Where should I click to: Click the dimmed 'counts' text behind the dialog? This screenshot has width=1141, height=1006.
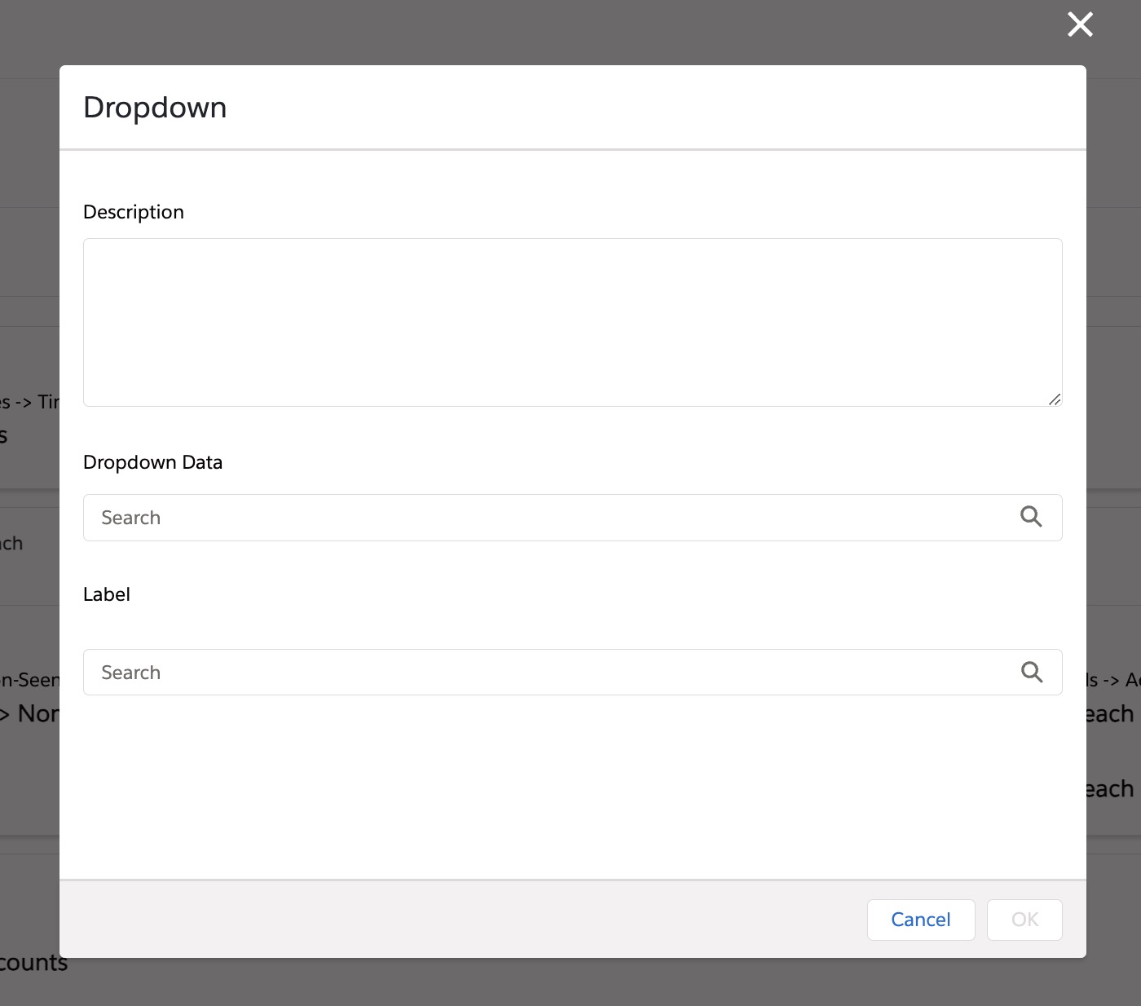(x=33, y=963)
